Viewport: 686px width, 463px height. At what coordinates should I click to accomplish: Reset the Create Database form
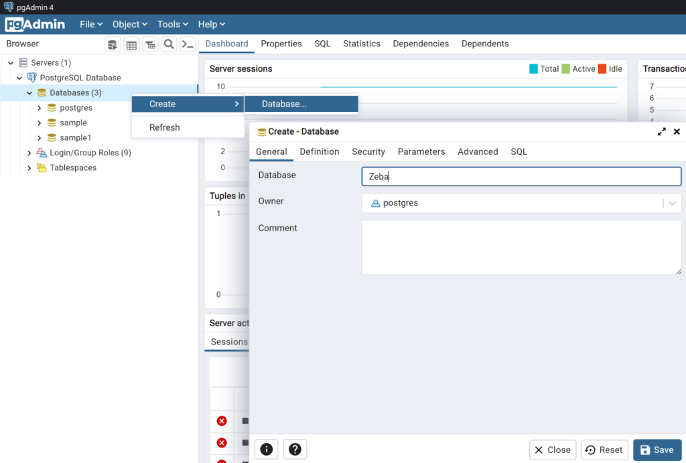(x=604, y=450)
